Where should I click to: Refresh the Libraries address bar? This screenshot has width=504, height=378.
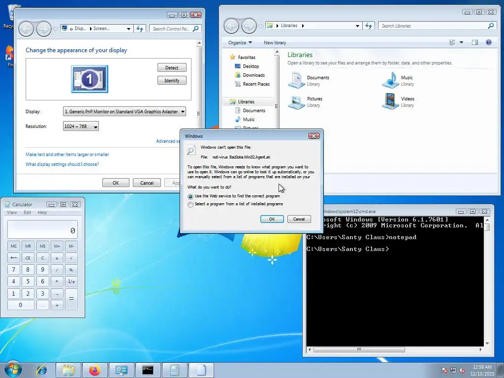pyautogui.click(x=369, y=26)
